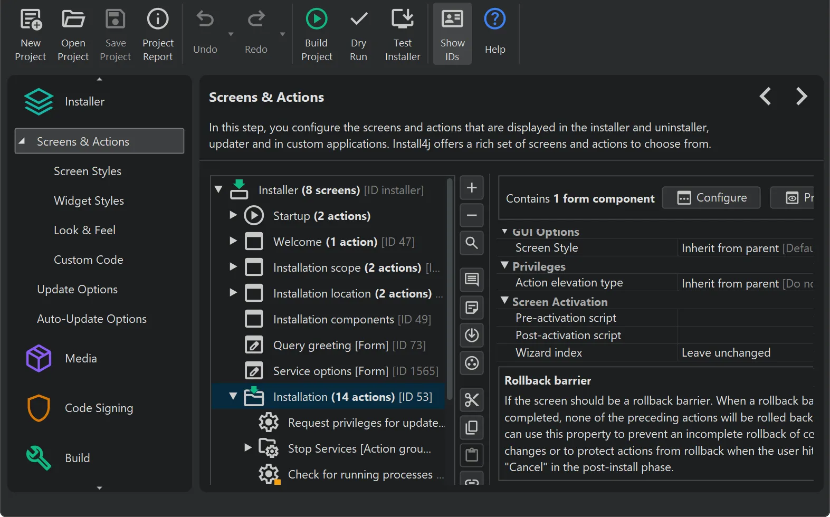Click the sidebar scroll-down arrow
830x517 pixels.
(x=99, y=488)
